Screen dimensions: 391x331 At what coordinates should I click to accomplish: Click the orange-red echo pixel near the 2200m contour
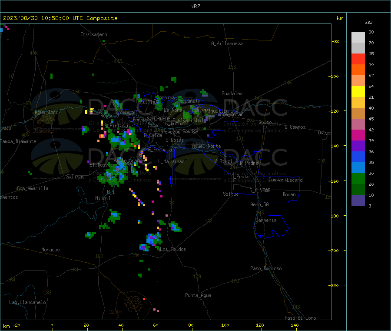click(x=144, y=299)
